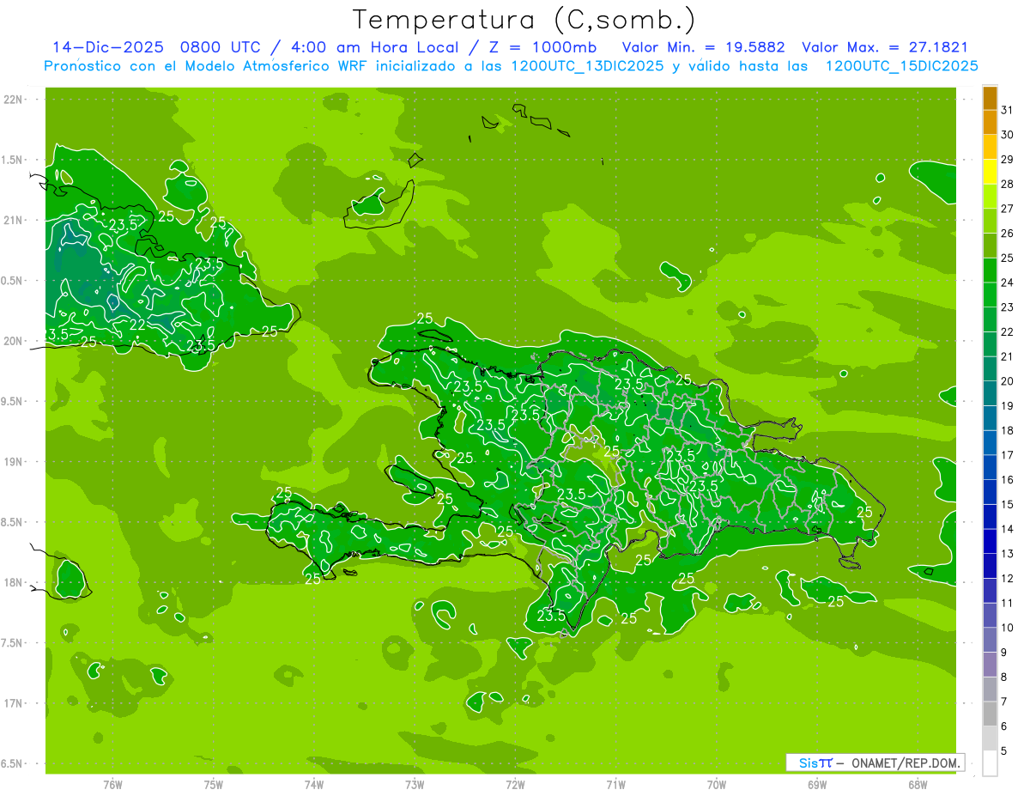Click the colorbar swatch between 30 and 31
The image size is (1030, 796).
(990, 122)
